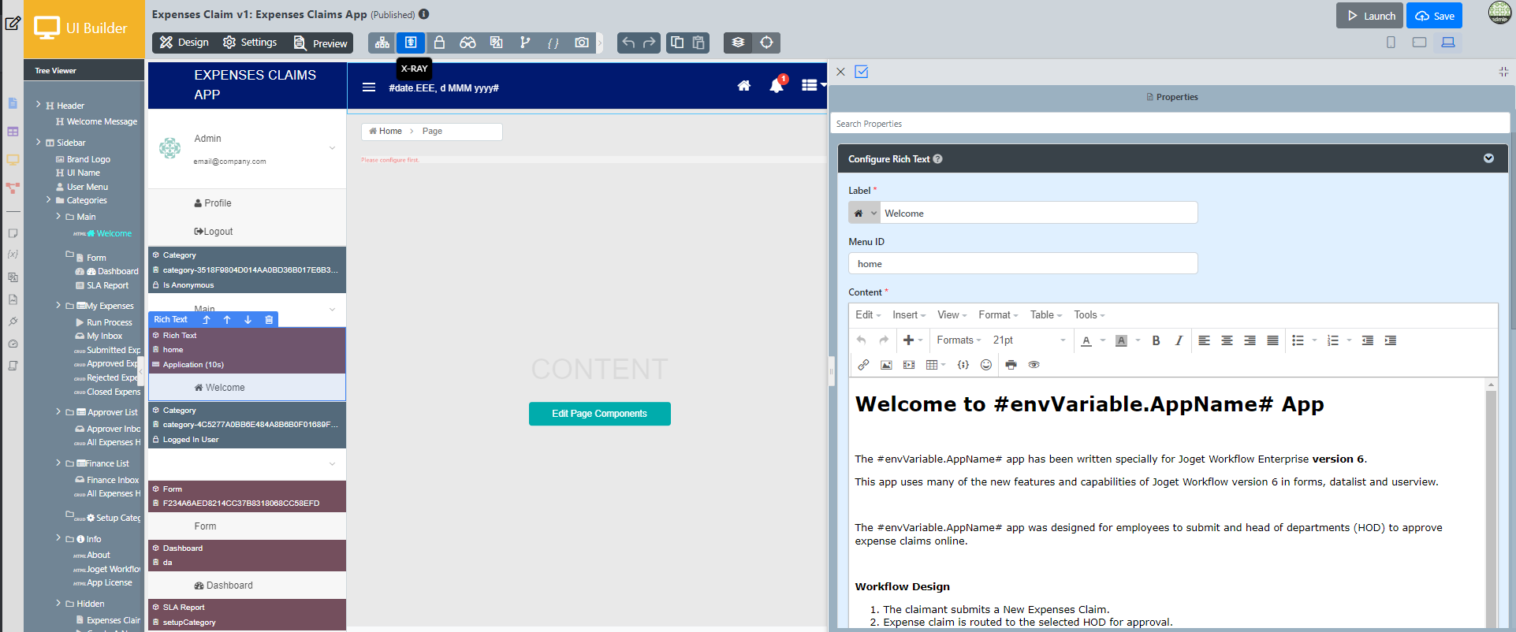
Task: Switch to mobile phone preview size
Action: [1391, 43]
